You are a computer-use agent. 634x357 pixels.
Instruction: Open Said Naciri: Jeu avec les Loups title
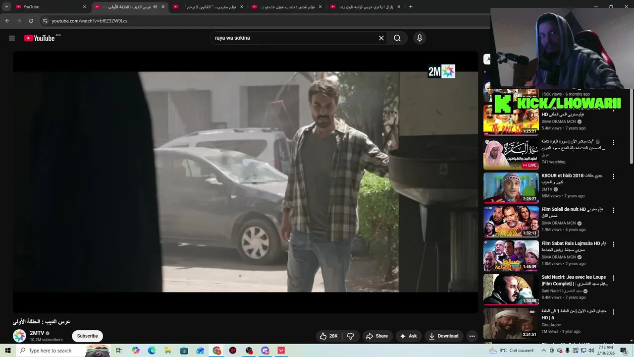click(575, 280)
